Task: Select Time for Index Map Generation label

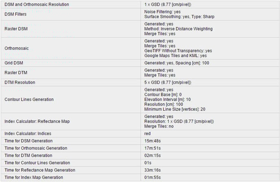Action: pyautogui.click(x=34, y=178)
